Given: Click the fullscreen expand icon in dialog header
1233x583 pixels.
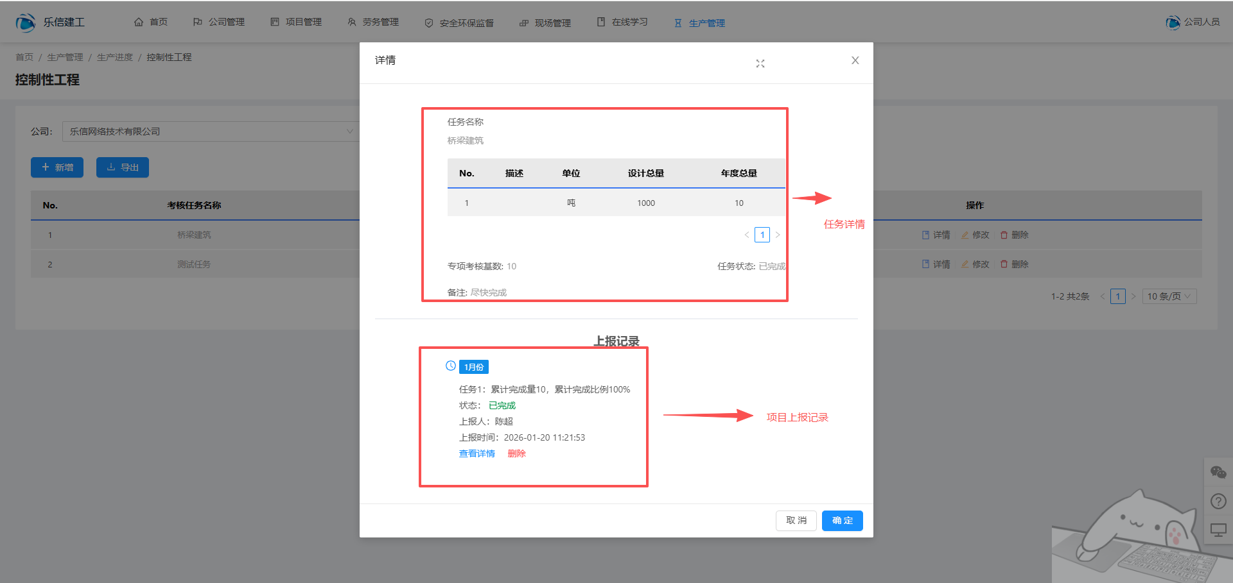Looking at the screenshot, I should point(760,63).
